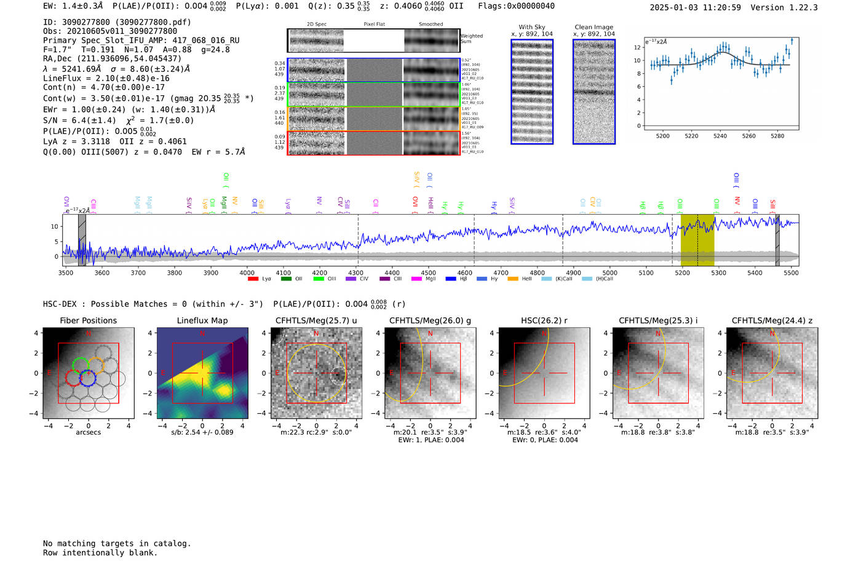
Task: Select the blue-bordered fiber spectrum row
Action: click(x=374, y=70)
